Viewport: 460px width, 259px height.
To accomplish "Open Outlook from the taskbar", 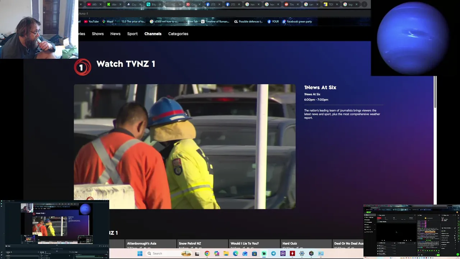I will (245, 254).
